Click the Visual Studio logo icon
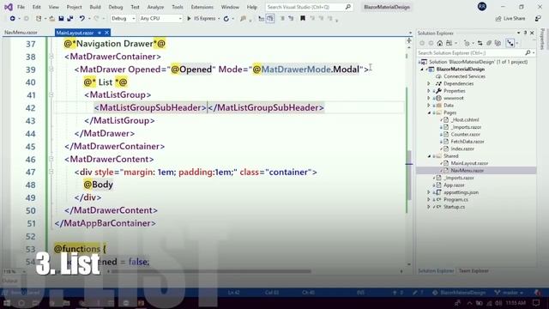The height and width of the screenshot is (309, 549). [x=9, y=7]
